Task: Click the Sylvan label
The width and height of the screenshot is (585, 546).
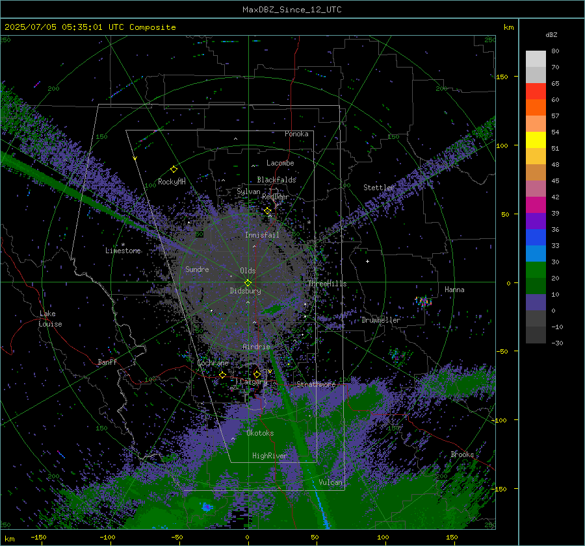Action: coord(248,192)
